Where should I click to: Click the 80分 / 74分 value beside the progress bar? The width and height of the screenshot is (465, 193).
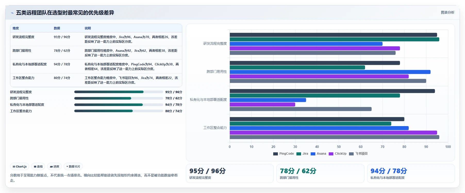pos(174,111)
